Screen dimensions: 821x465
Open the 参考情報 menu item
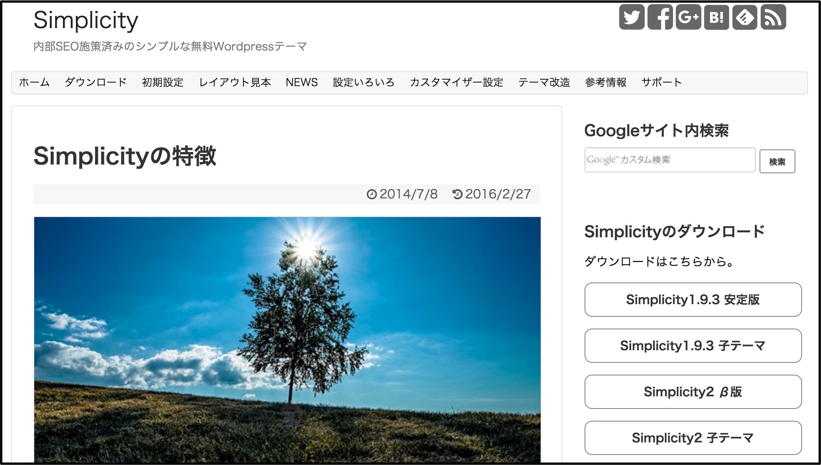pos(606,83)
